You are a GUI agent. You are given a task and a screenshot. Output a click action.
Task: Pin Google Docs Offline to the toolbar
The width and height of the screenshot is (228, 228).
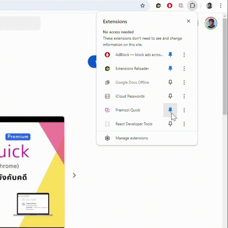click(170, 82)
